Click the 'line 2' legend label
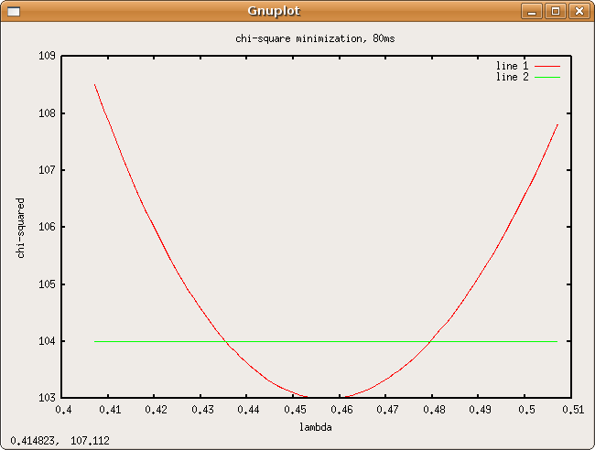The width and height of the screenshot is (595, 450). point(512,77)
